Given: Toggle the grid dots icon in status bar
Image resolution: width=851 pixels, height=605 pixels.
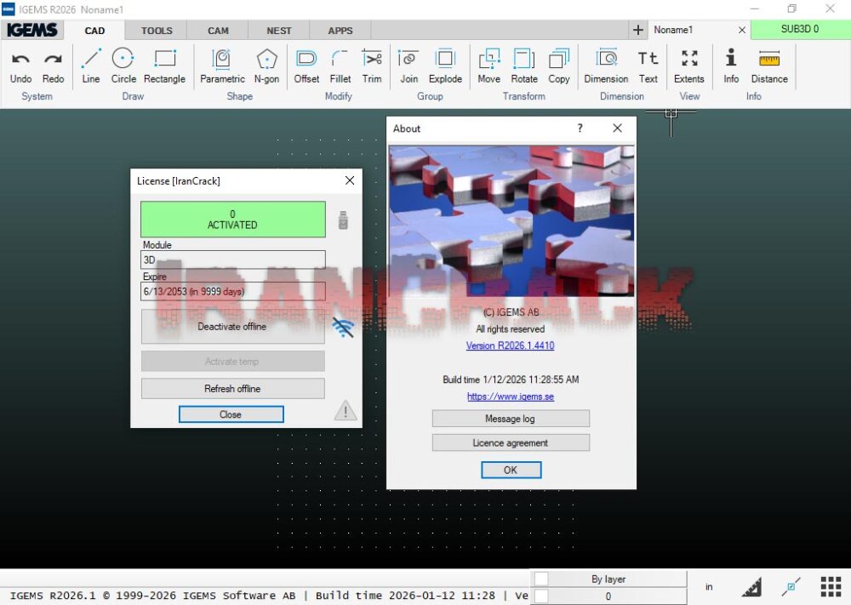Looking at the screenshot, I should [831, 587].
